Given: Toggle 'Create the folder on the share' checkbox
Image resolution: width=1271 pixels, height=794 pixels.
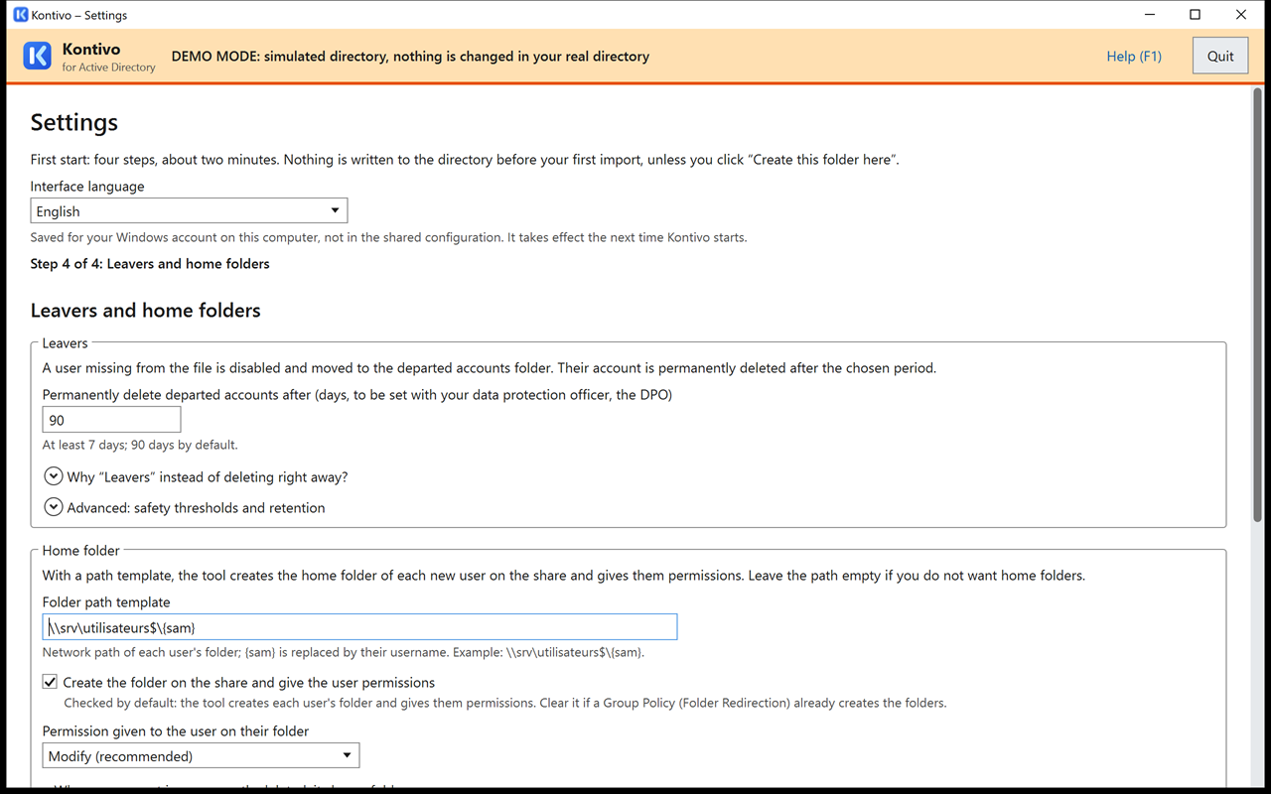Looking at the screenshot, I should point(50,682).
